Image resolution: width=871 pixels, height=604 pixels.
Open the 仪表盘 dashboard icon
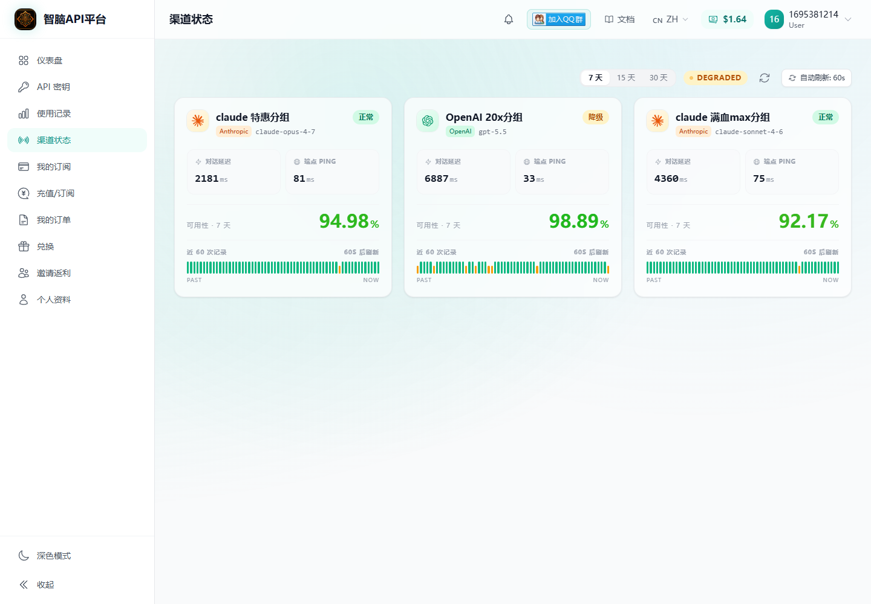(24, 60)
